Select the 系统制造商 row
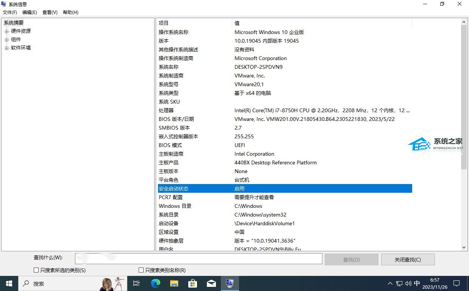Viewport: 469px width, 291px height. pyautogui.click(x=285, y=76)
